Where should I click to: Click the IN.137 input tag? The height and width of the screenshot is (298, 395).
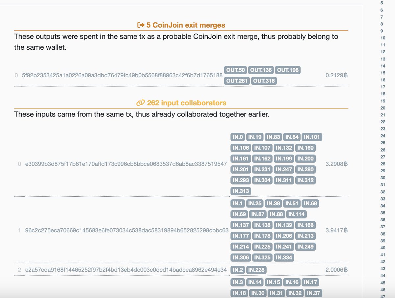coord(241,225)
